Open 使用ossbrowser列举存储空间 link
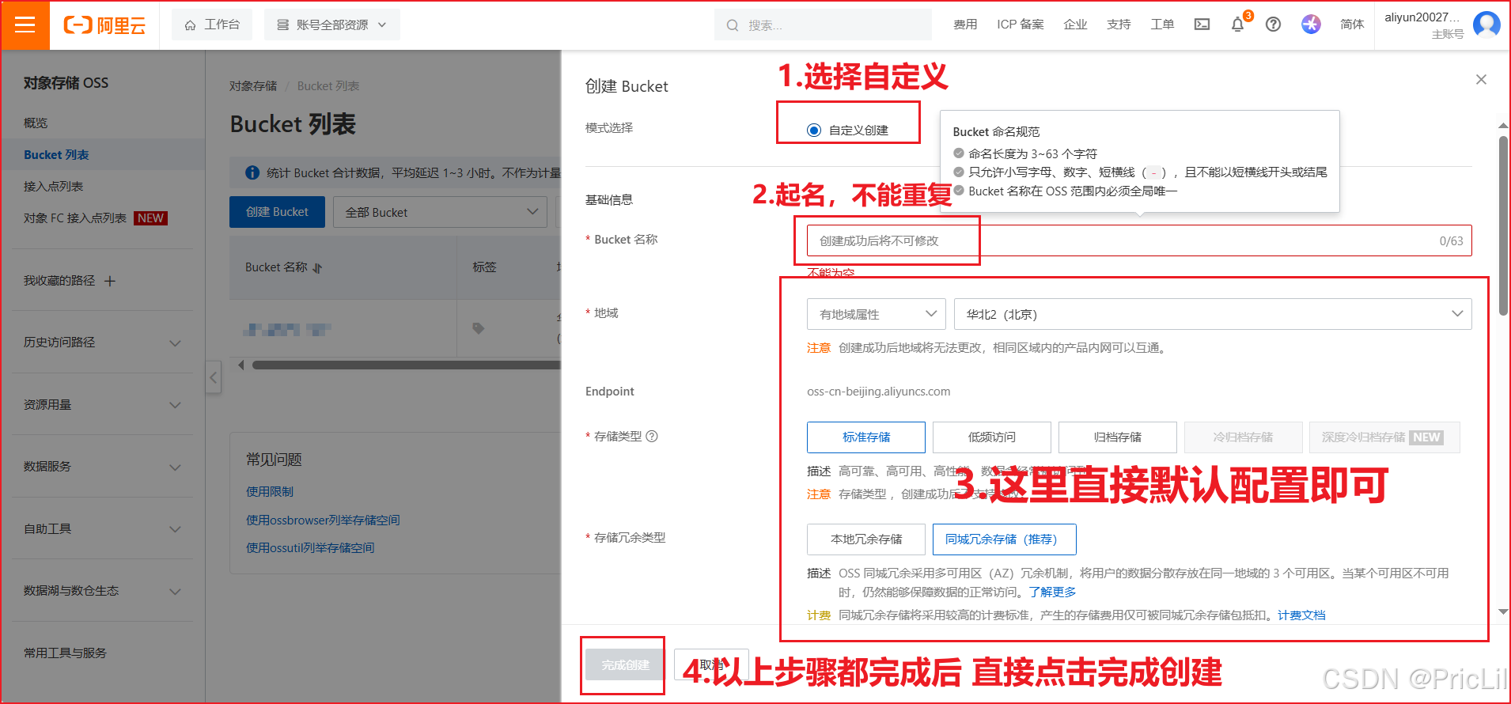Viewport: 1511px width, 704px height. point(323,520)
